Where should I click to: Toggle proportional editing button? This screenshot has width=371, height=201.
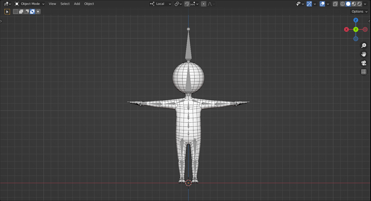click(204, 4)
